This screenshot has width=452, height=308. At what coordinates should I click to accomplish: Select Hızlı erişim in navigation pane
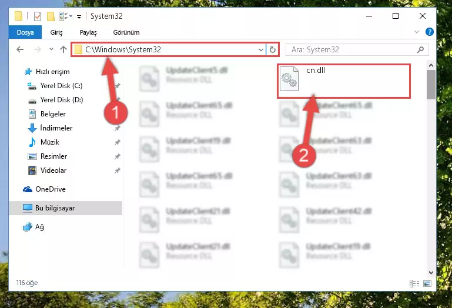pos(52,72)
